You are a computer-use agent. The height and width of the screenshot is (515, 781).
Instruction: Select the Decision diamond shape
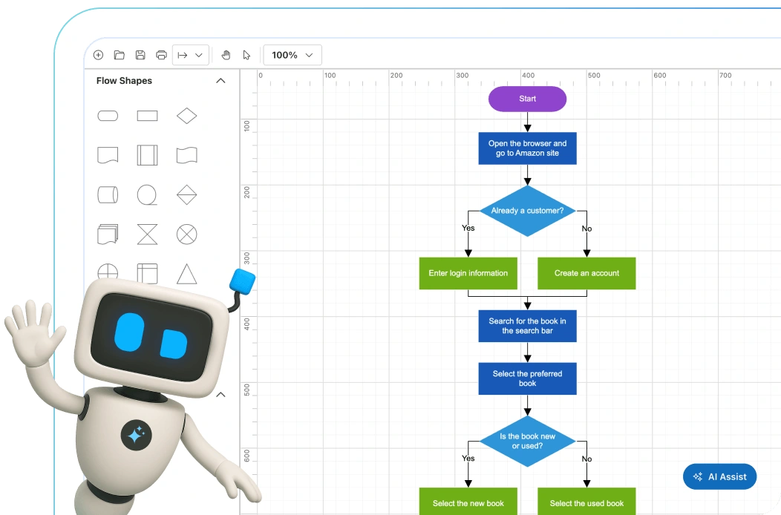pos(186,116)
